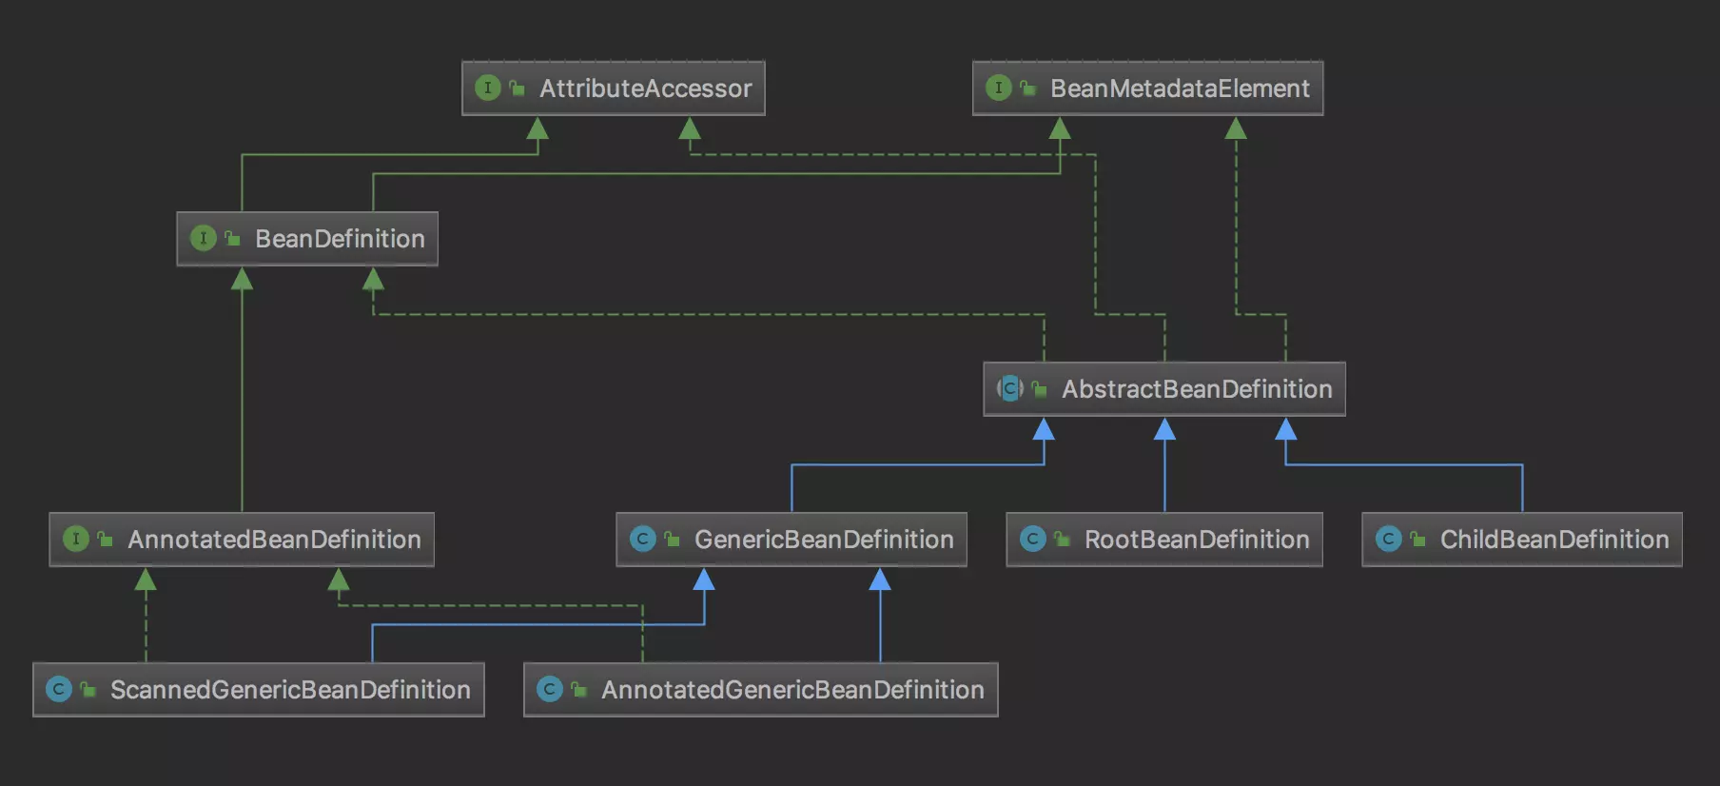Click the class icon on ChildBeanDefinition
Viewport: 1720px width, 786px height.
pyautogui.click(x=1388, y=540)
